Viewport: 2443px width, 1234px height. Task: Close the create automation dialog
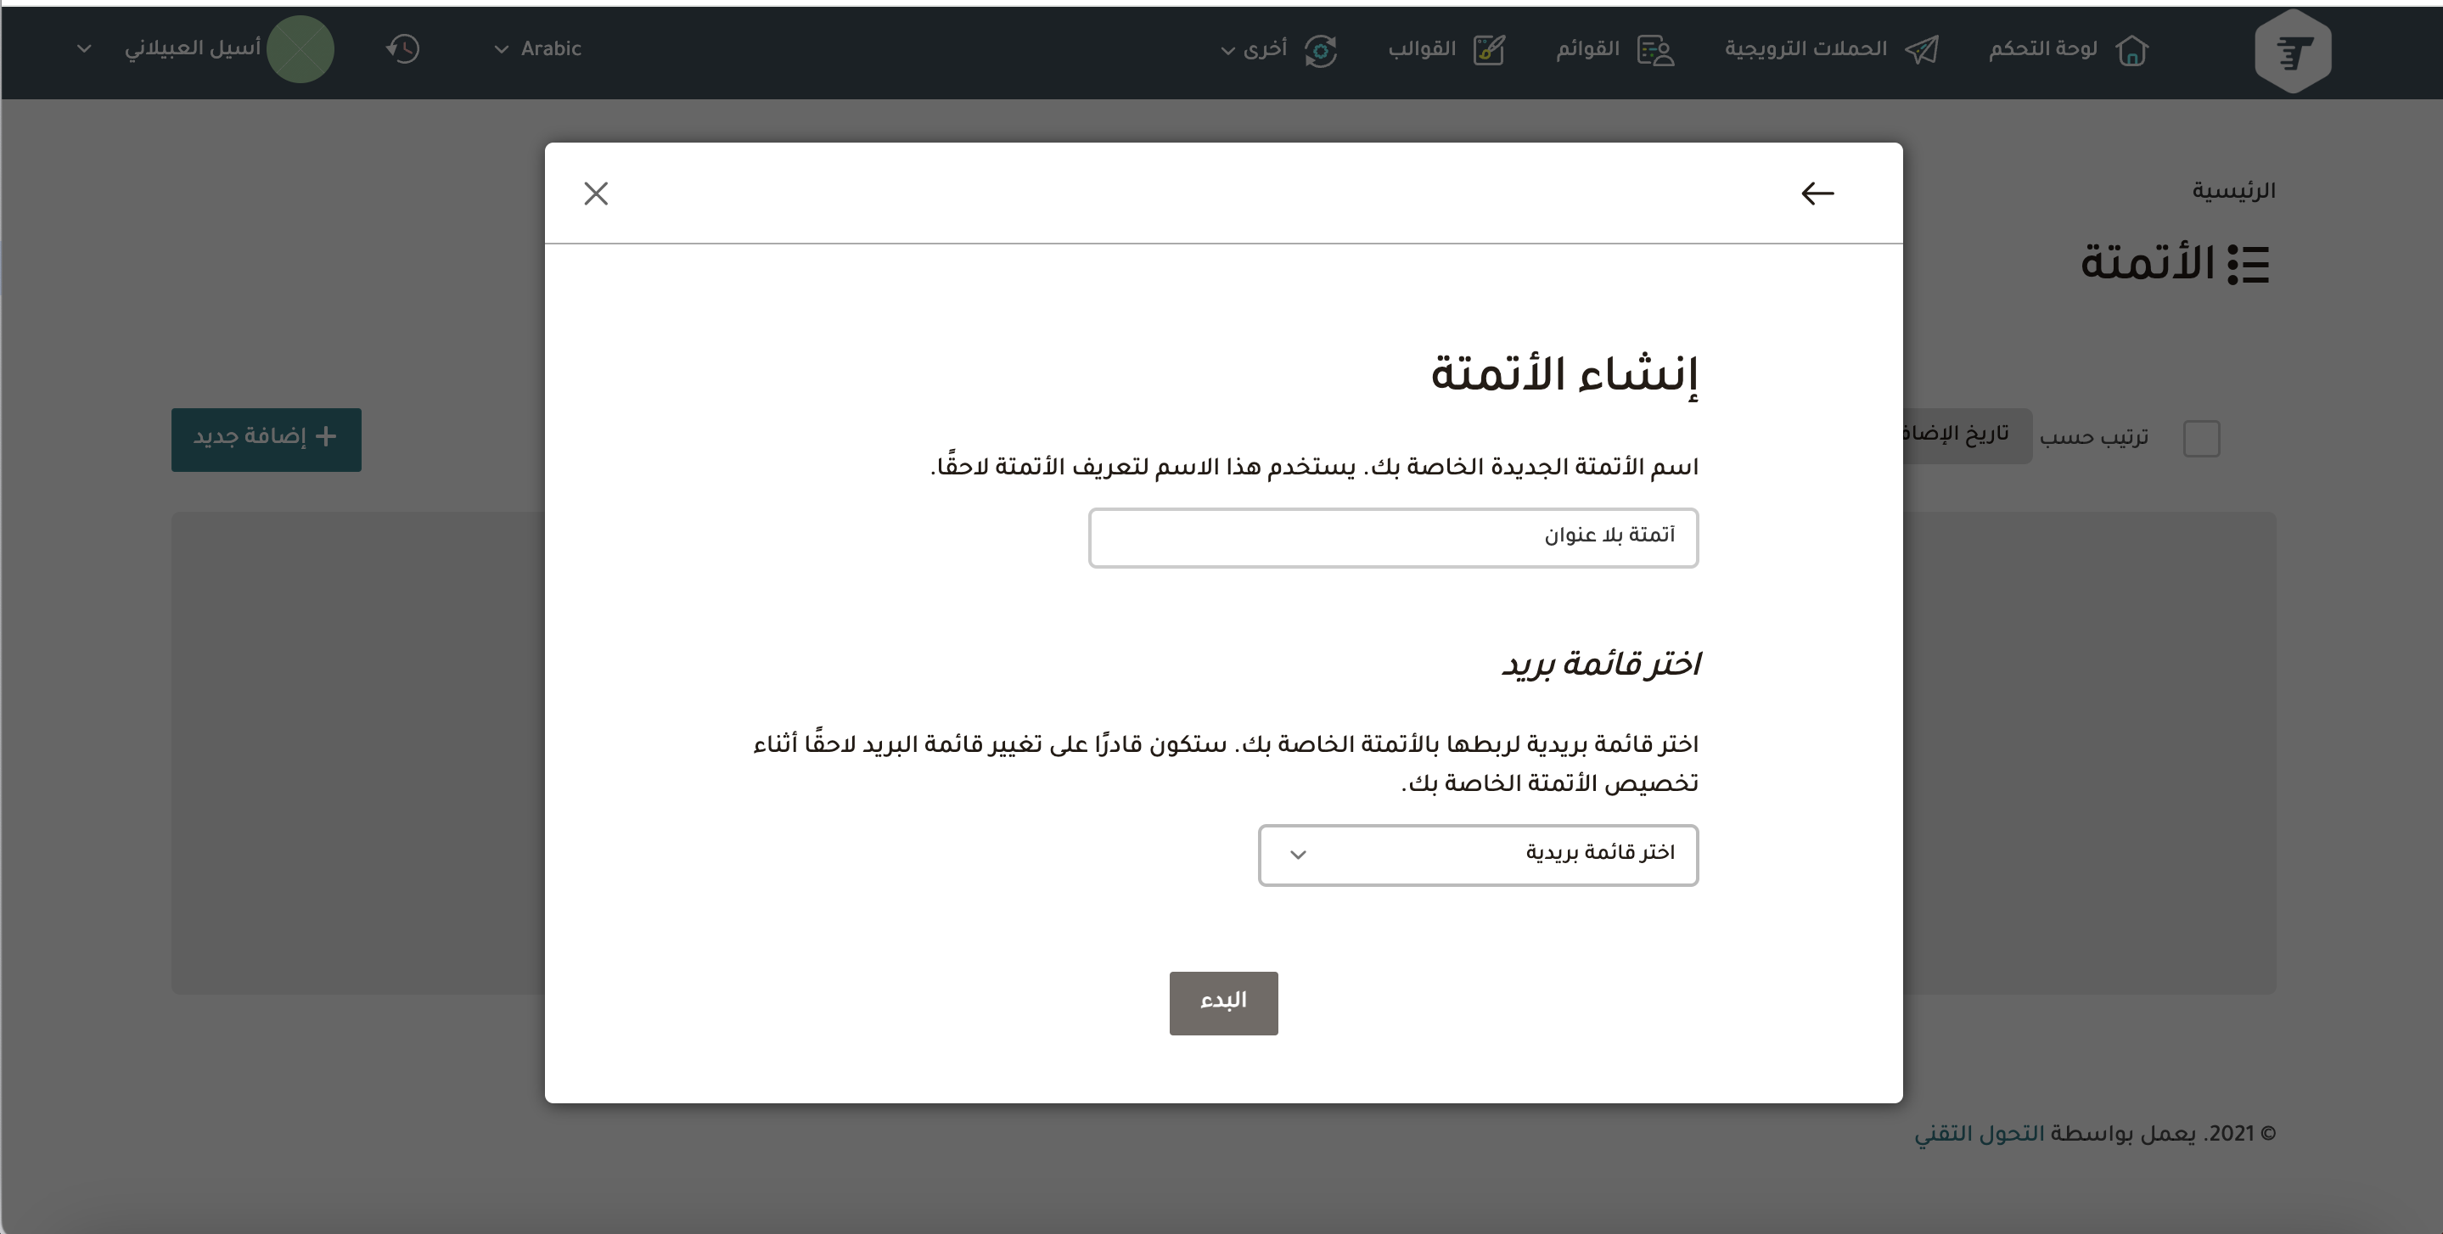click(x=596, y=194)
